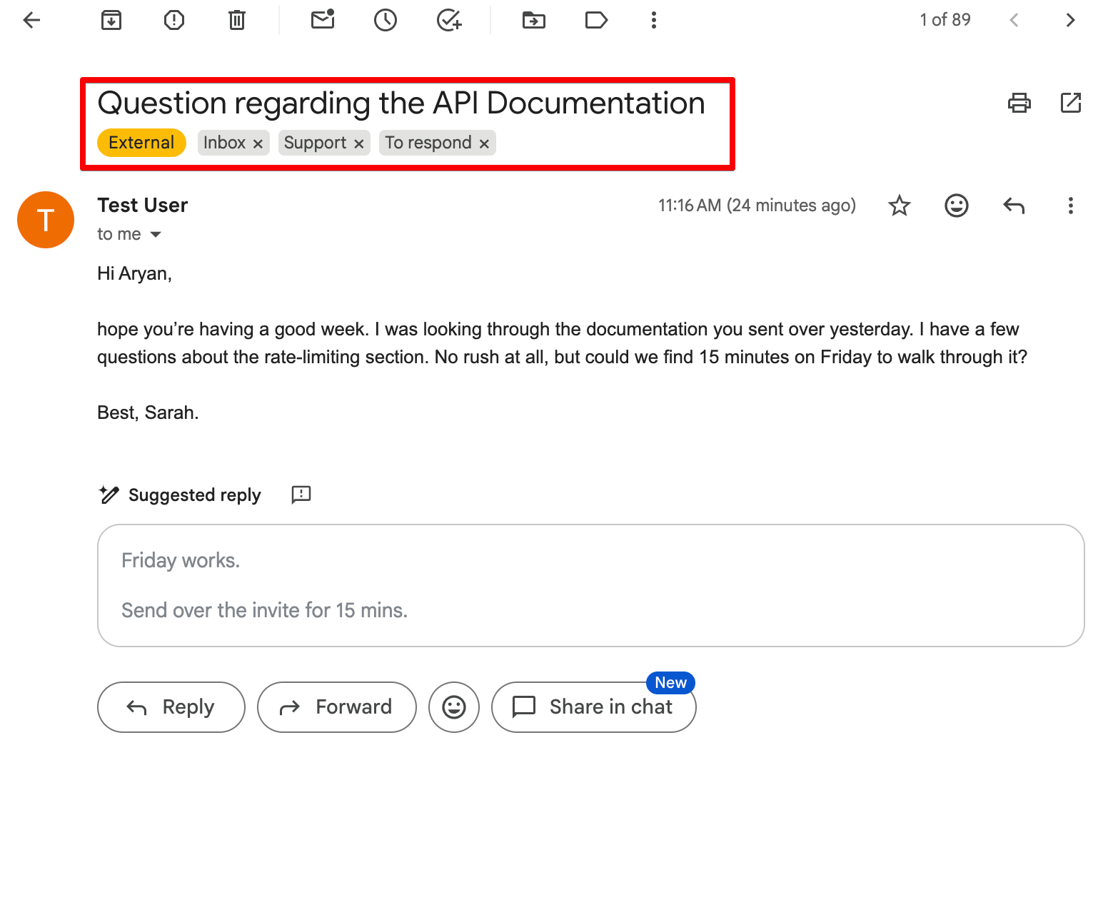
Task: Go to the older email arrow
Action: click(1070, 20)
